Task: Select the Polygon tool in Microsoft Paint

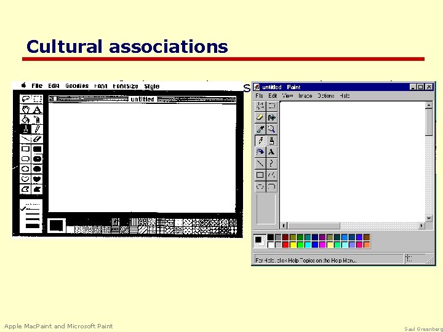Action: (x=271, y=175)
